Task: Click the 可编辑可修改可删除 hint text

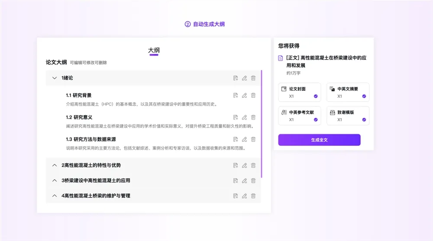Action: tap(88, 63)
